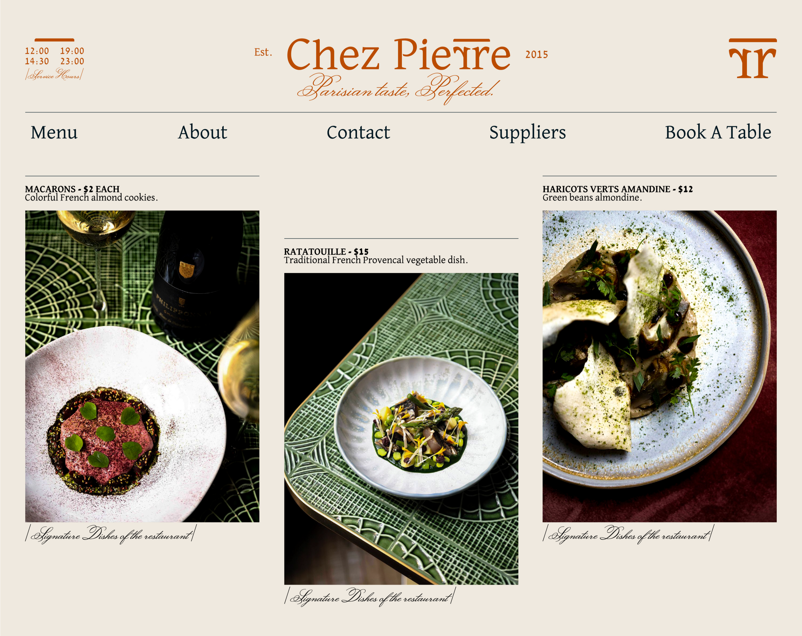Click Haricots Verts Amandine - $12 heading

[x=618, y=189]
